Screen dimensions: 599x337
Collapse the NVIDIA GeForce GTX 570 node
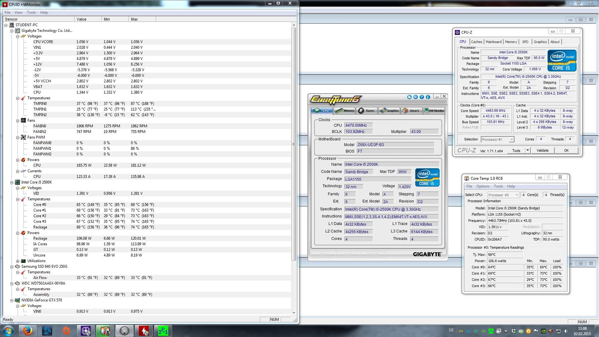point(12,300)
